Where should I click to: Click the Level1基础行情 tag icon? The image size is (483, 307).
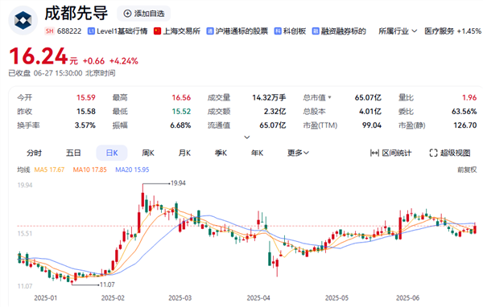[91, 31]
